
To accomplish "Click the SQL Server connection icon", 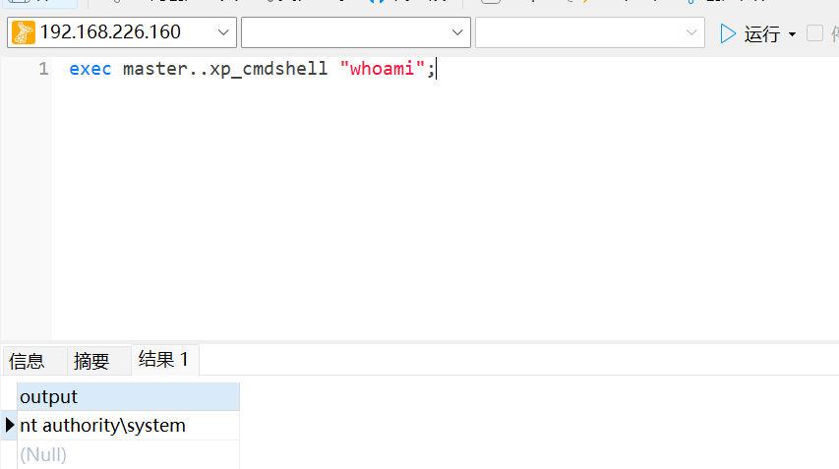I will coord(23,32).
